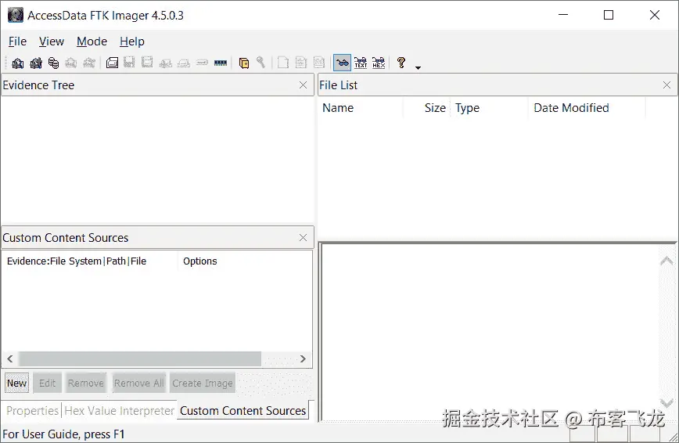The width and height of the screenshot is (679, 443).
Task: Click the horizontal scrollbar thumb
Action: [x=140, y=359]
